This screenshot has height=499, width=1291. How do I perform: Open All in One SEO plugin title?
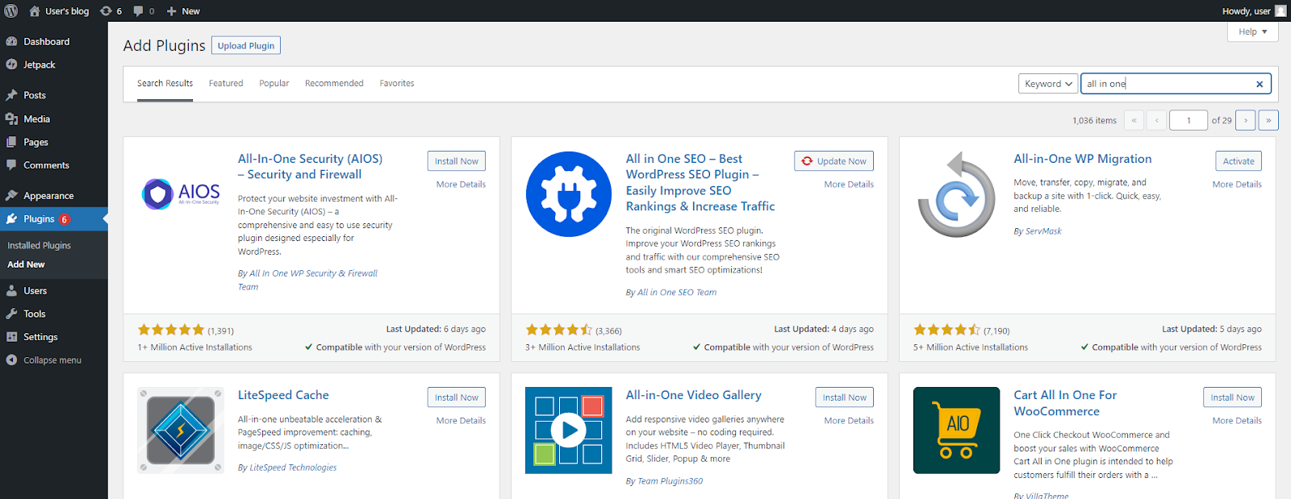(700, 183)
